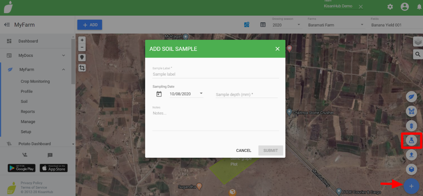Close the Add Soil Sample dialog
423x196 pixels.
point(277,49)
